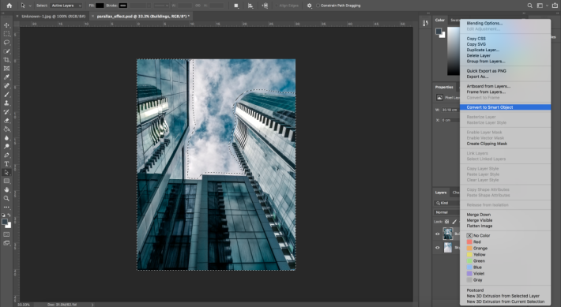Choose Delete Layer from context menu
Screen dimensions: 561x307
click(x=478, y=56)
